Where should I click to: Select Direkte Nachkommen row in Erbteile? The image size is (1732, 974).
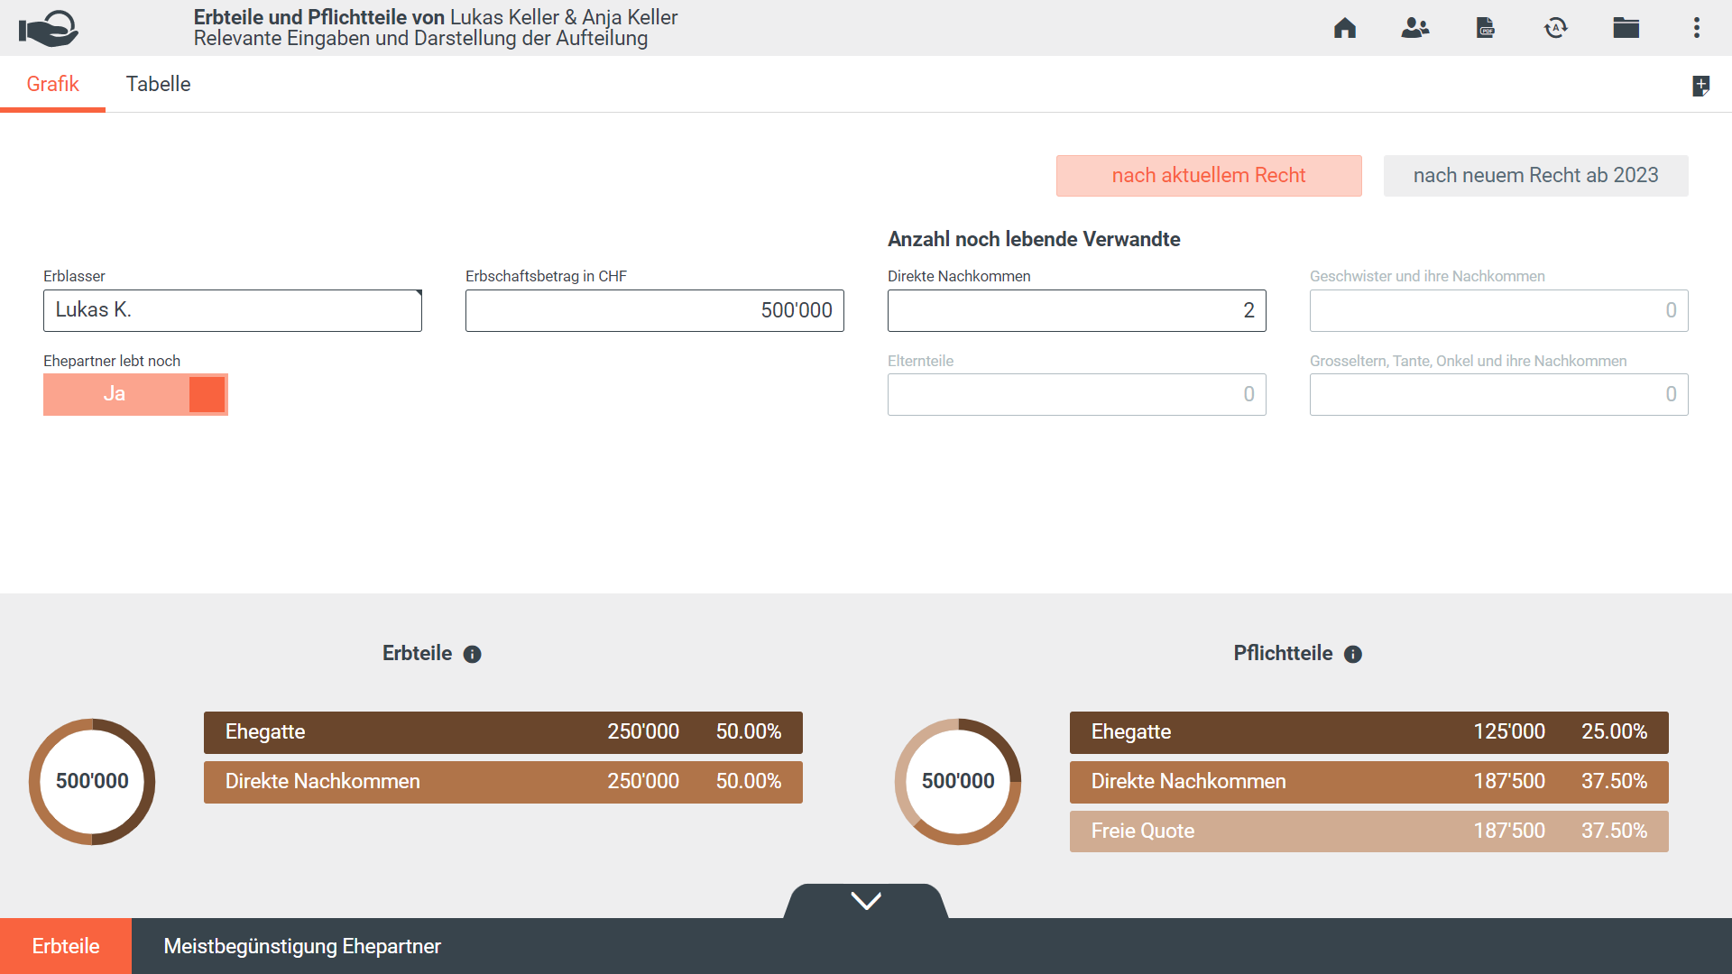(503, 782)
